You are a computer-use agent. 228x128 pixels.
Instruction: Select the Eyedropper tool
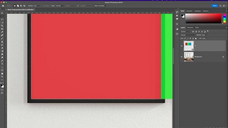point(2,32)
